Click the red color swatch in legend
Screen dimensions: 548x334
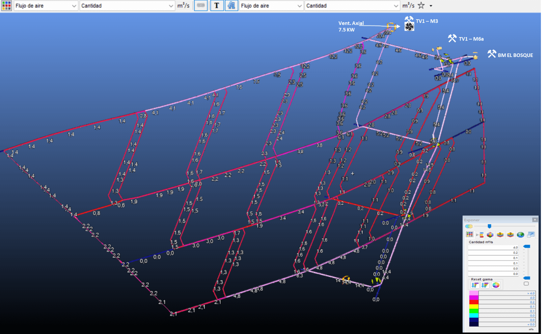[474, 302]
